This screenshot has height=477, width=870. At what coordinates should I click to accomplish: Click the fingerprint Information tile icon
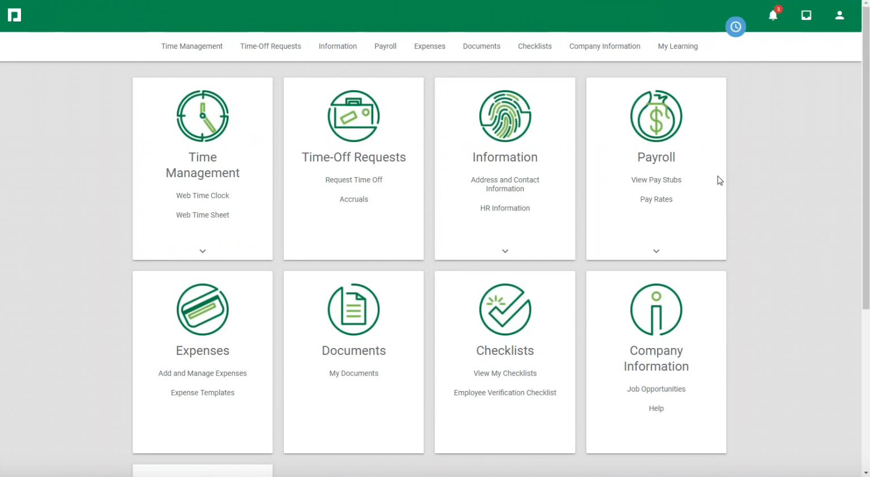[x=505, y=116]
